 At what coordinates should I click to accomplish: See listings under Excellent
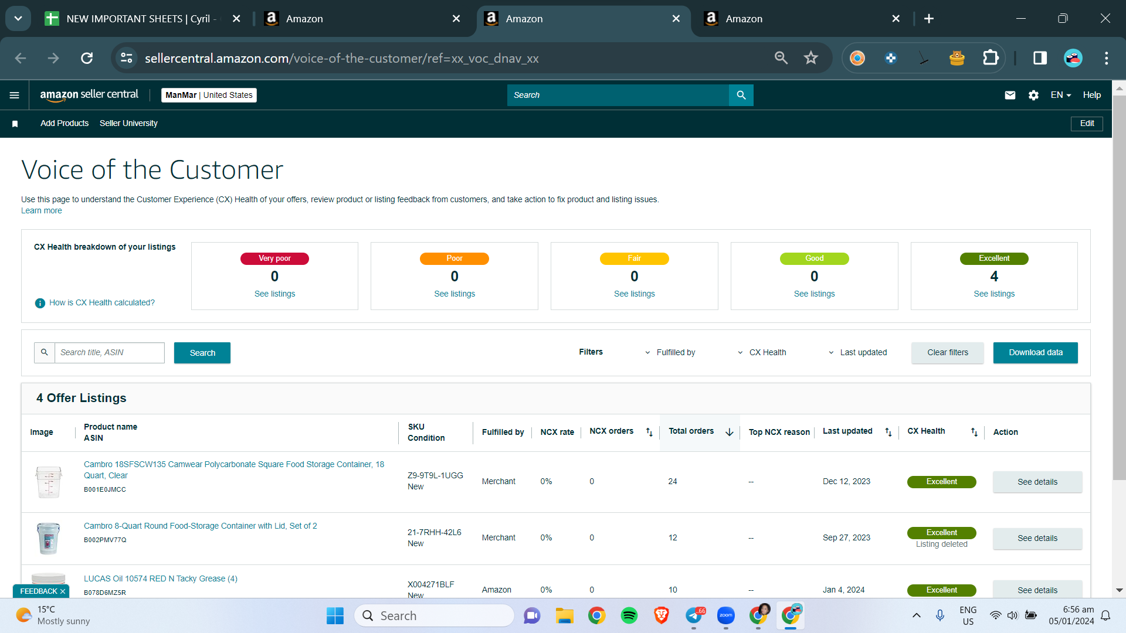coord(994,294)
